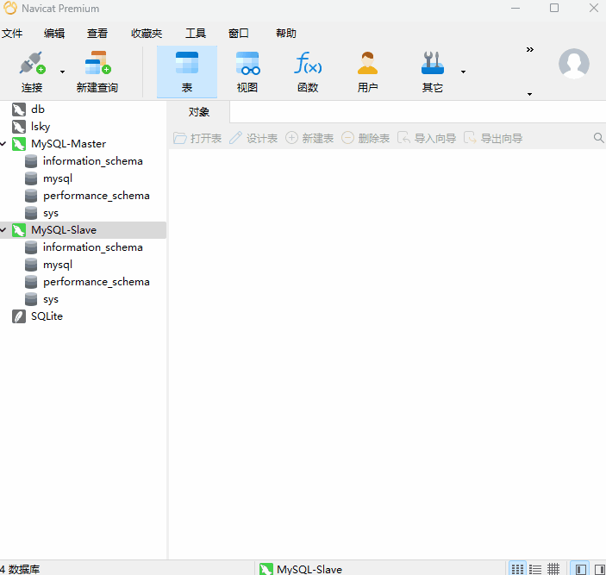Expand the toolbar overflow chevron

pyautogui.click(x=530, y=49)
